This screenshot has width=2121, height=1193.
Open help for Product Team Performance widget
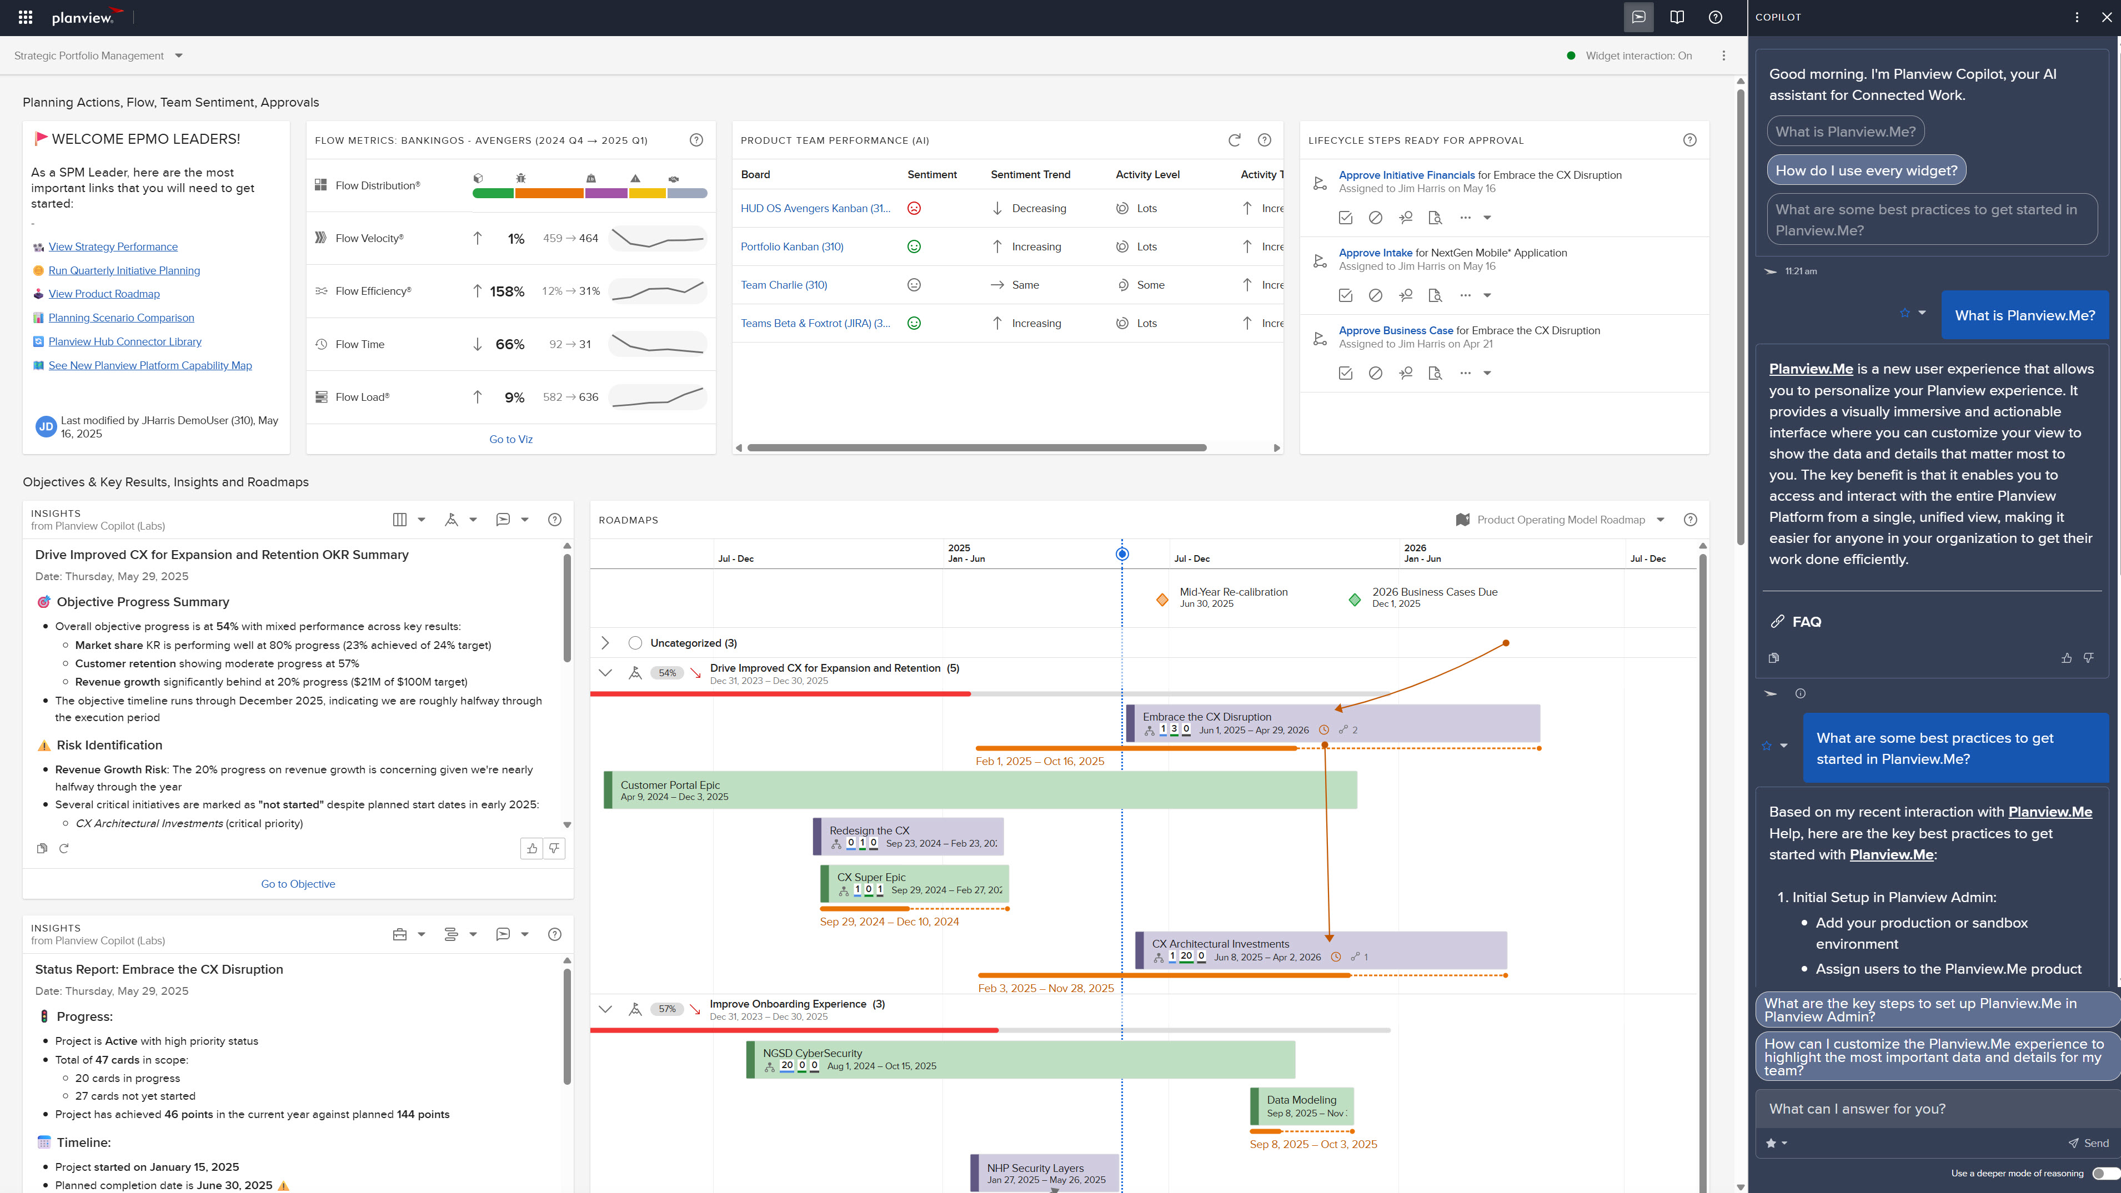pos(1265,140)
